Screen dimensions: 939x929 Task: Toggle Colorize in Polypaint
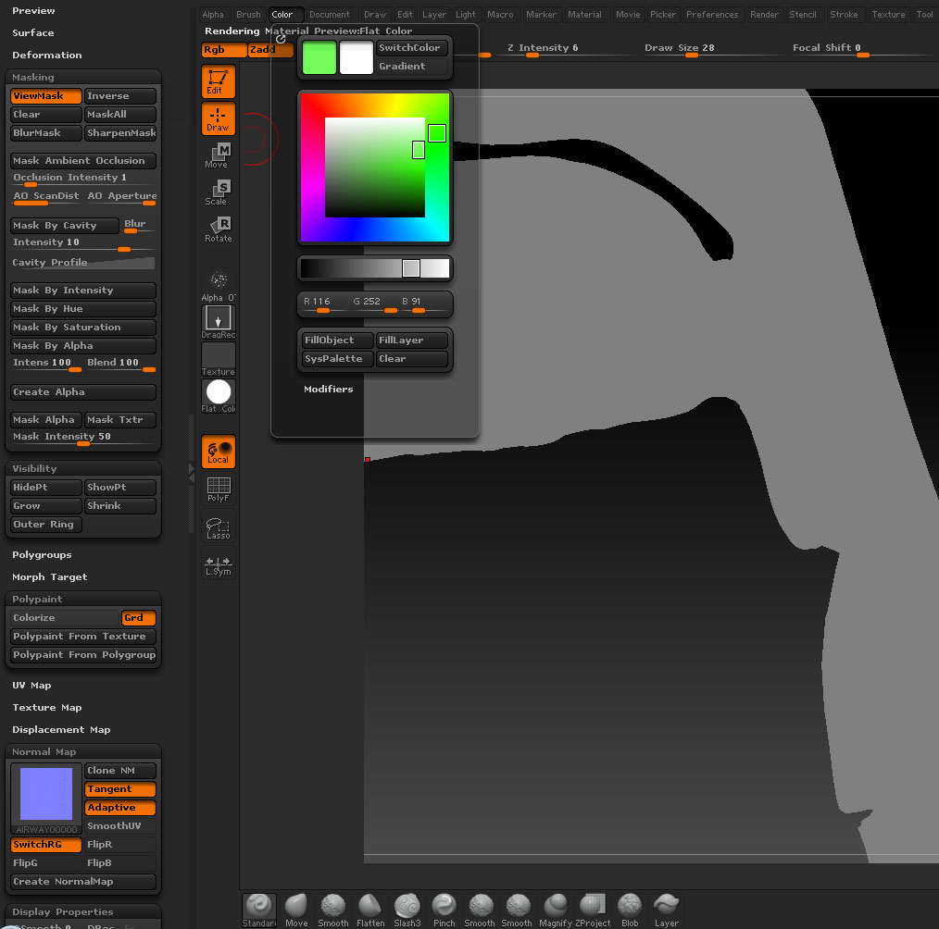pyautogui.click(x=65, y=617)
